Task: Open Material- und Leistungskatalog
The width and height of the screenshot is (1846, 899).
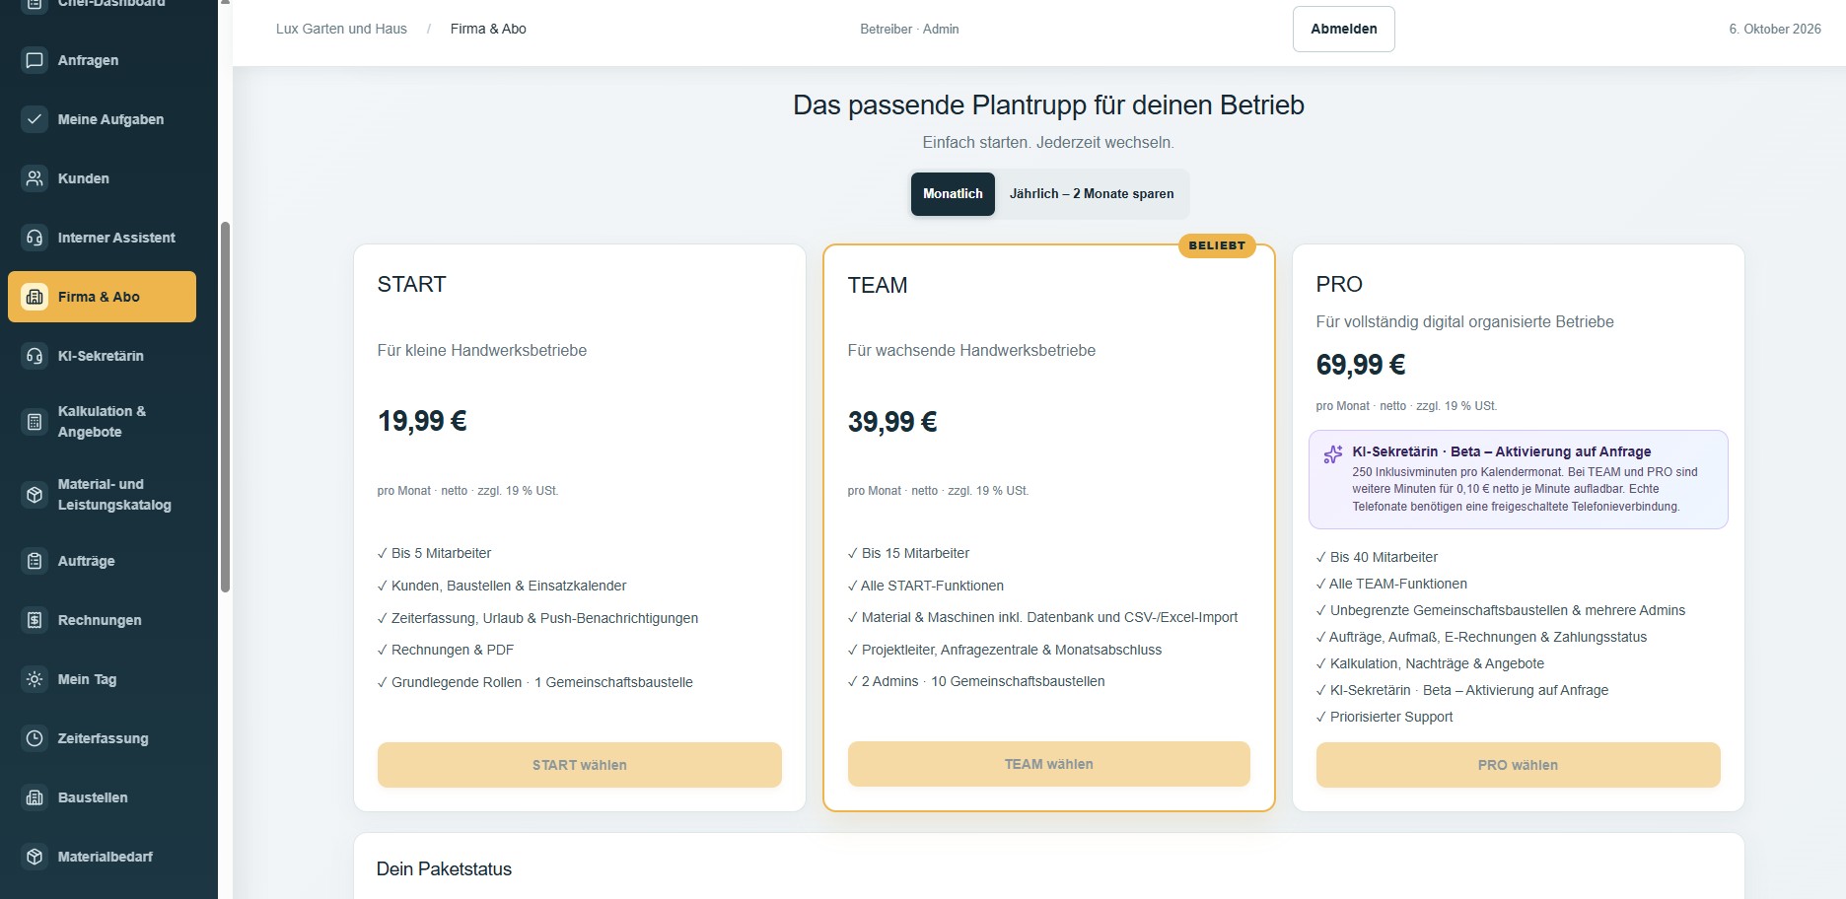Action: pos(102,495)
